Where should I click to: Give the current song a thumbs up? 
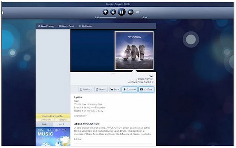click(113, 12)
